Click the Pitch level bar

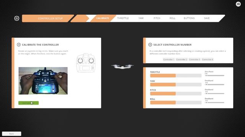click(176, 94)
